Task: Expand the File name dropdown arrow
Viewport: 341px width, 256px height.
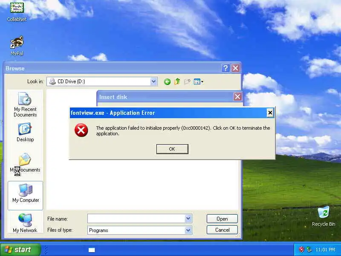Action: click(188, 218)
